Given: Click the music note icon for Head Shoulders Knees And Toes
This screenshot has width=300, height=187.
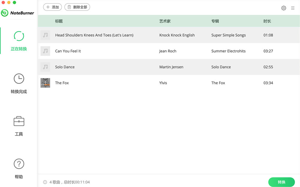Looking at the screenshot, I should coord(45,35).
